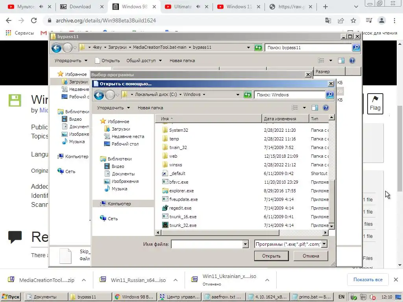Open Chrome profile avatar

pyautogui.click(x=382, y=20)
